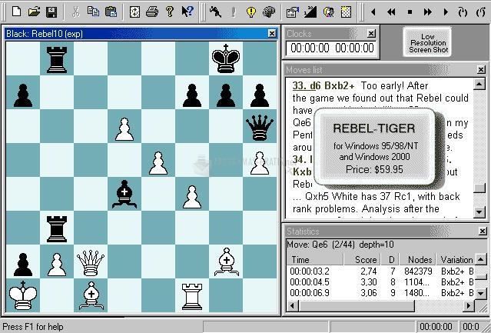Click the yellow light bulb hint icon
Viewport: 491px width, 333px height.
(251, 12)
